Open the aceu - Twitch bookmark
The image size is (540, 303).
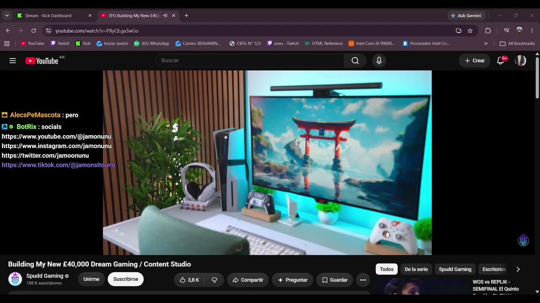(x=283, y=43)
